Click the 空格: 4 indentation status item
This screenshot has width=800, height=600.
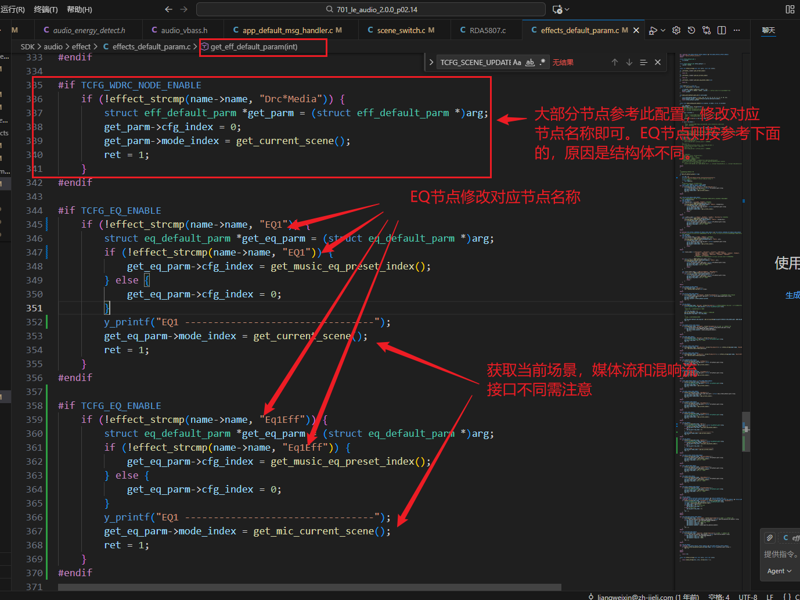click(x=719, y=597)
